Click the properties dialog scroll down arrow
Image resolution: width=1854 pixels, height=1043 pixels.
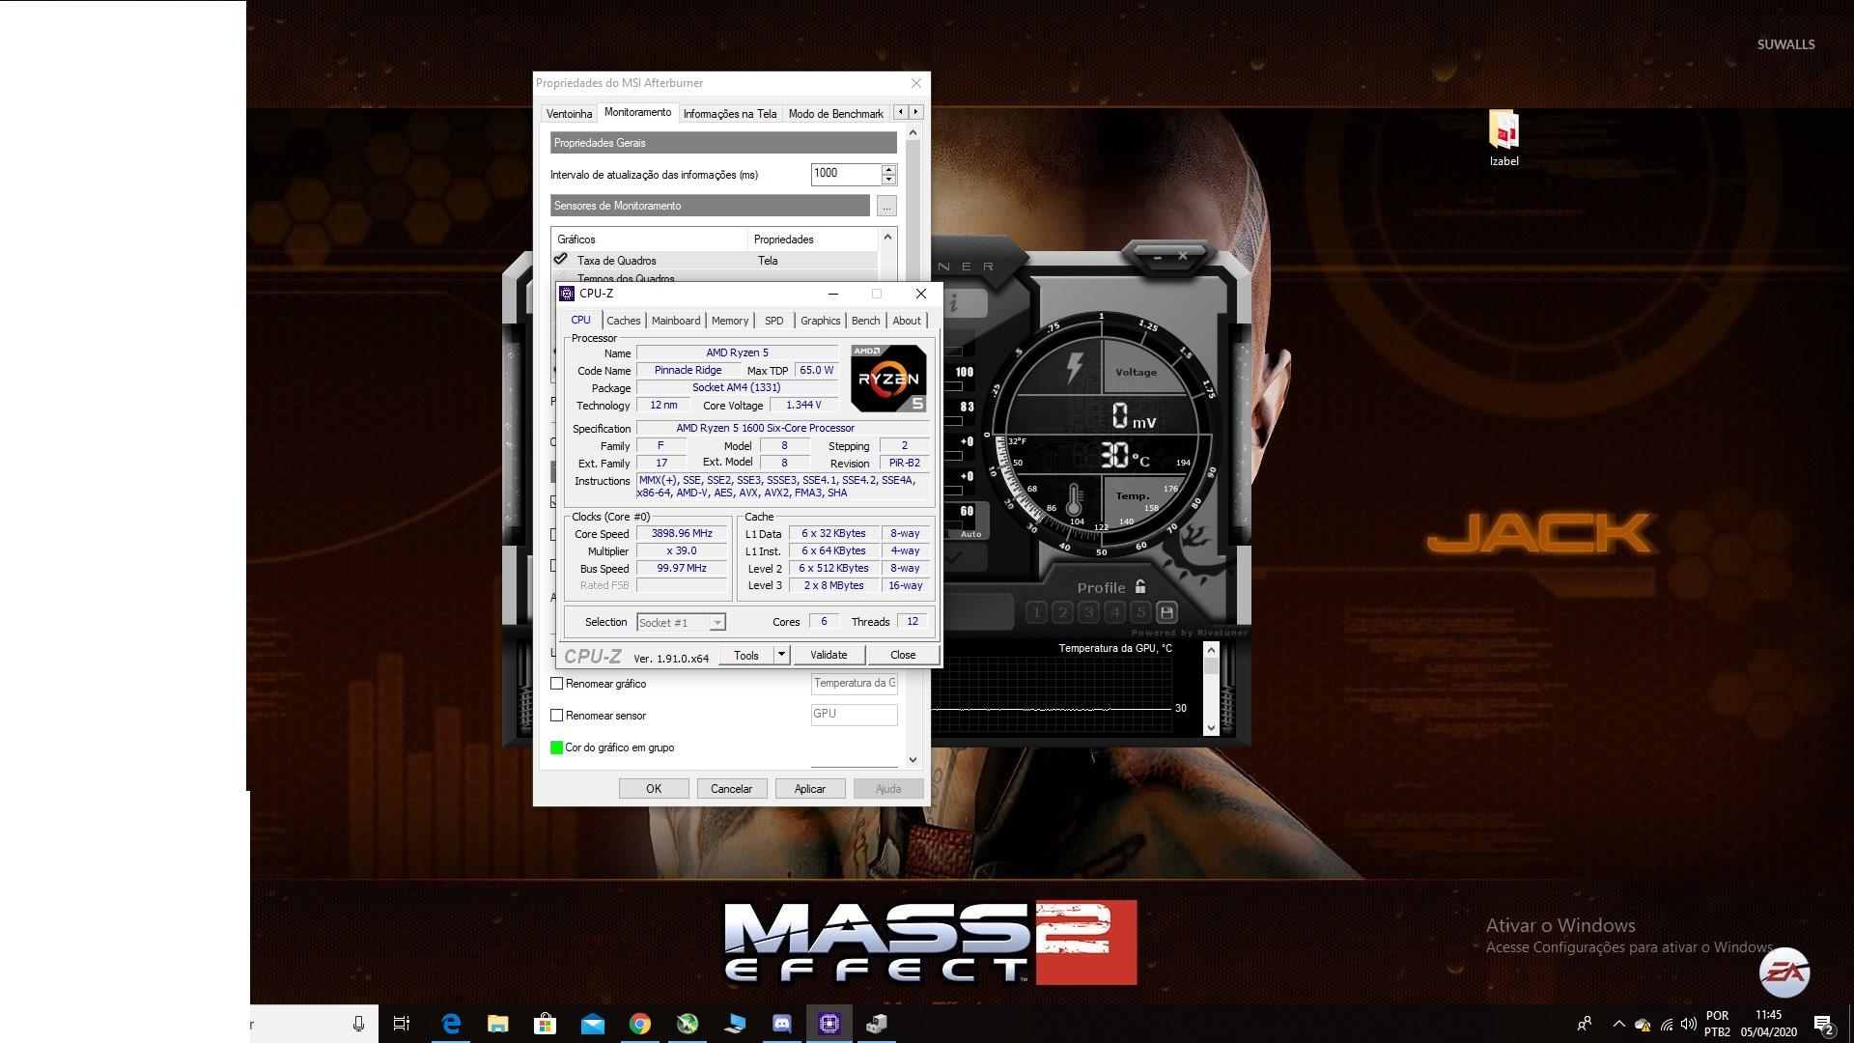(913, 760)
